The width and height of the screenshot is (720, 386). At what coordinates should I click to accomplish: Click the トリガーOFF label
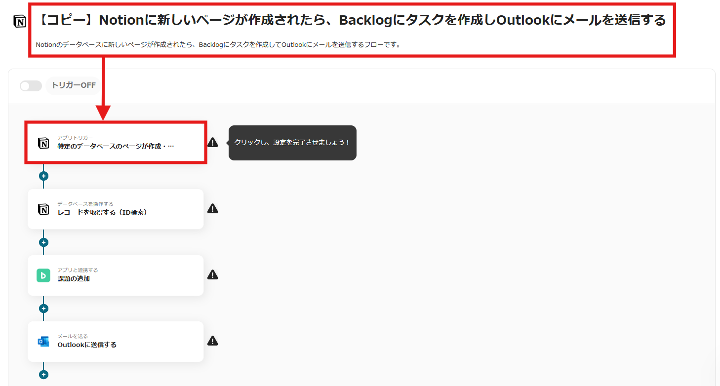[74, 85]
